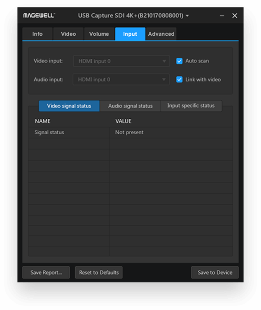
Task: Click the VALUE column header
Action: pyautogui.click(x=124, y=121)
